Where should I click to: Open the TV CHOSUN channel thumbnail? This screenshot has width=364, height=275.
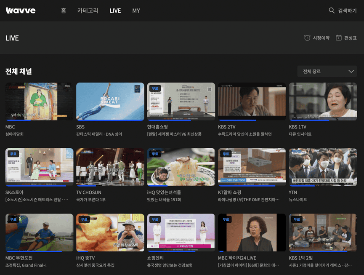point(110,167)
